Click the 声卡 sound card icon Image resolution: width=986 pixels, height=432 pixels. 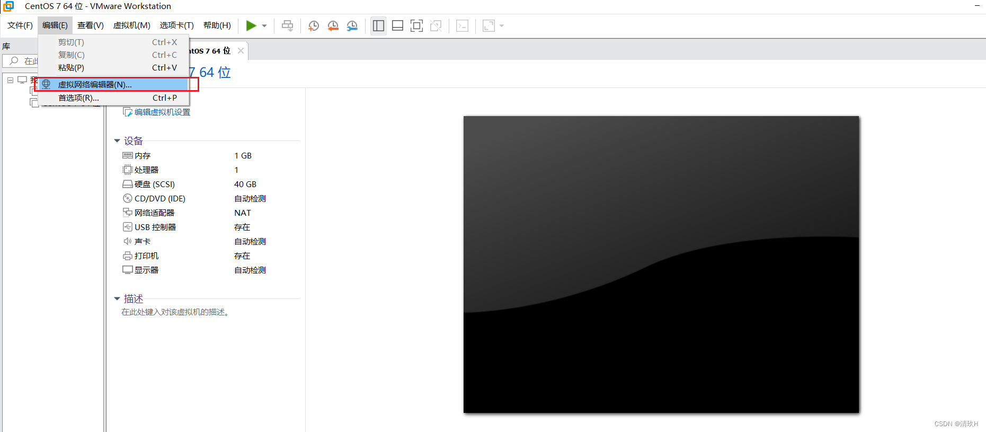point(128,241)
